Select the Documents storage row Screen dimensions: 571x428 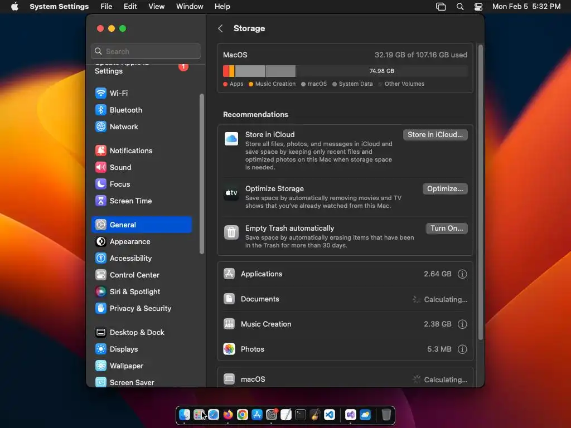345,299
